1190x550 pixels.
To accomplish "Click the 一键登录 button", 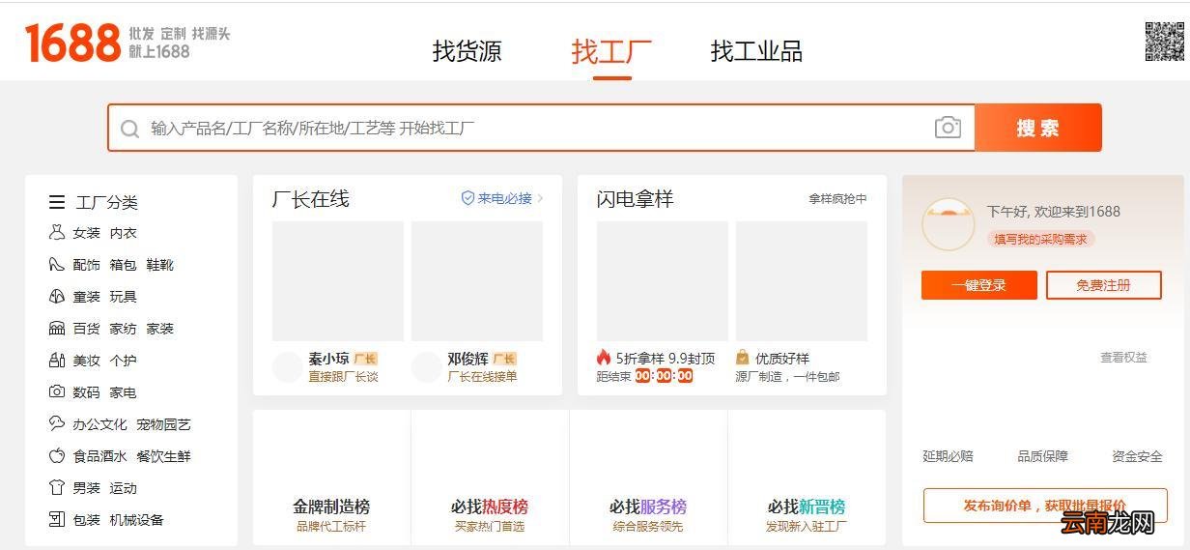I will [x=979, y=285].
